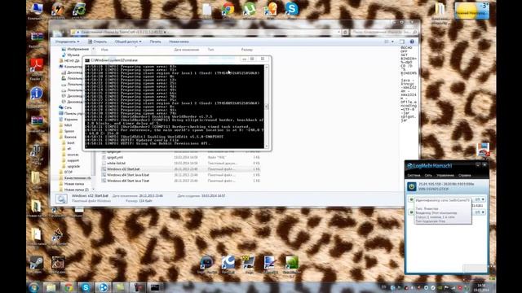522x293 pixels.
Task: Open the Упорядочить dropdown in Explorer
Action: [x=67, y=42]
